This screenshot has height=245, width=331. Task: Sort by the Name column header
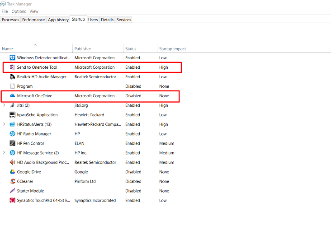click(x=36, y=49)
